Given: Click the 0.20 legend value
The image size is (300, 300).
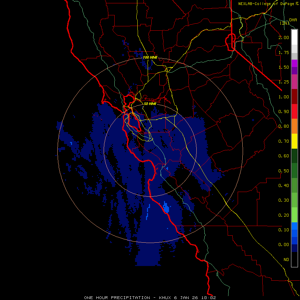Looking at the screenshot, I should tap(284, 215).
